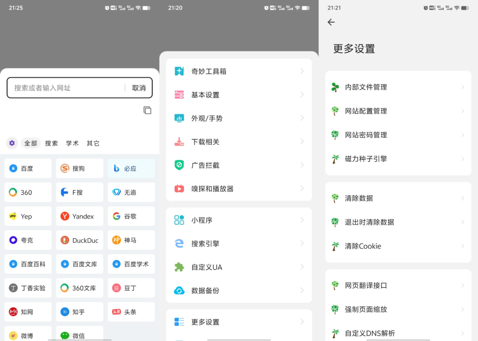Select the Sogou (搜狗) search engine
This screenshot has width=478, height=341.
tap(79, 168)
